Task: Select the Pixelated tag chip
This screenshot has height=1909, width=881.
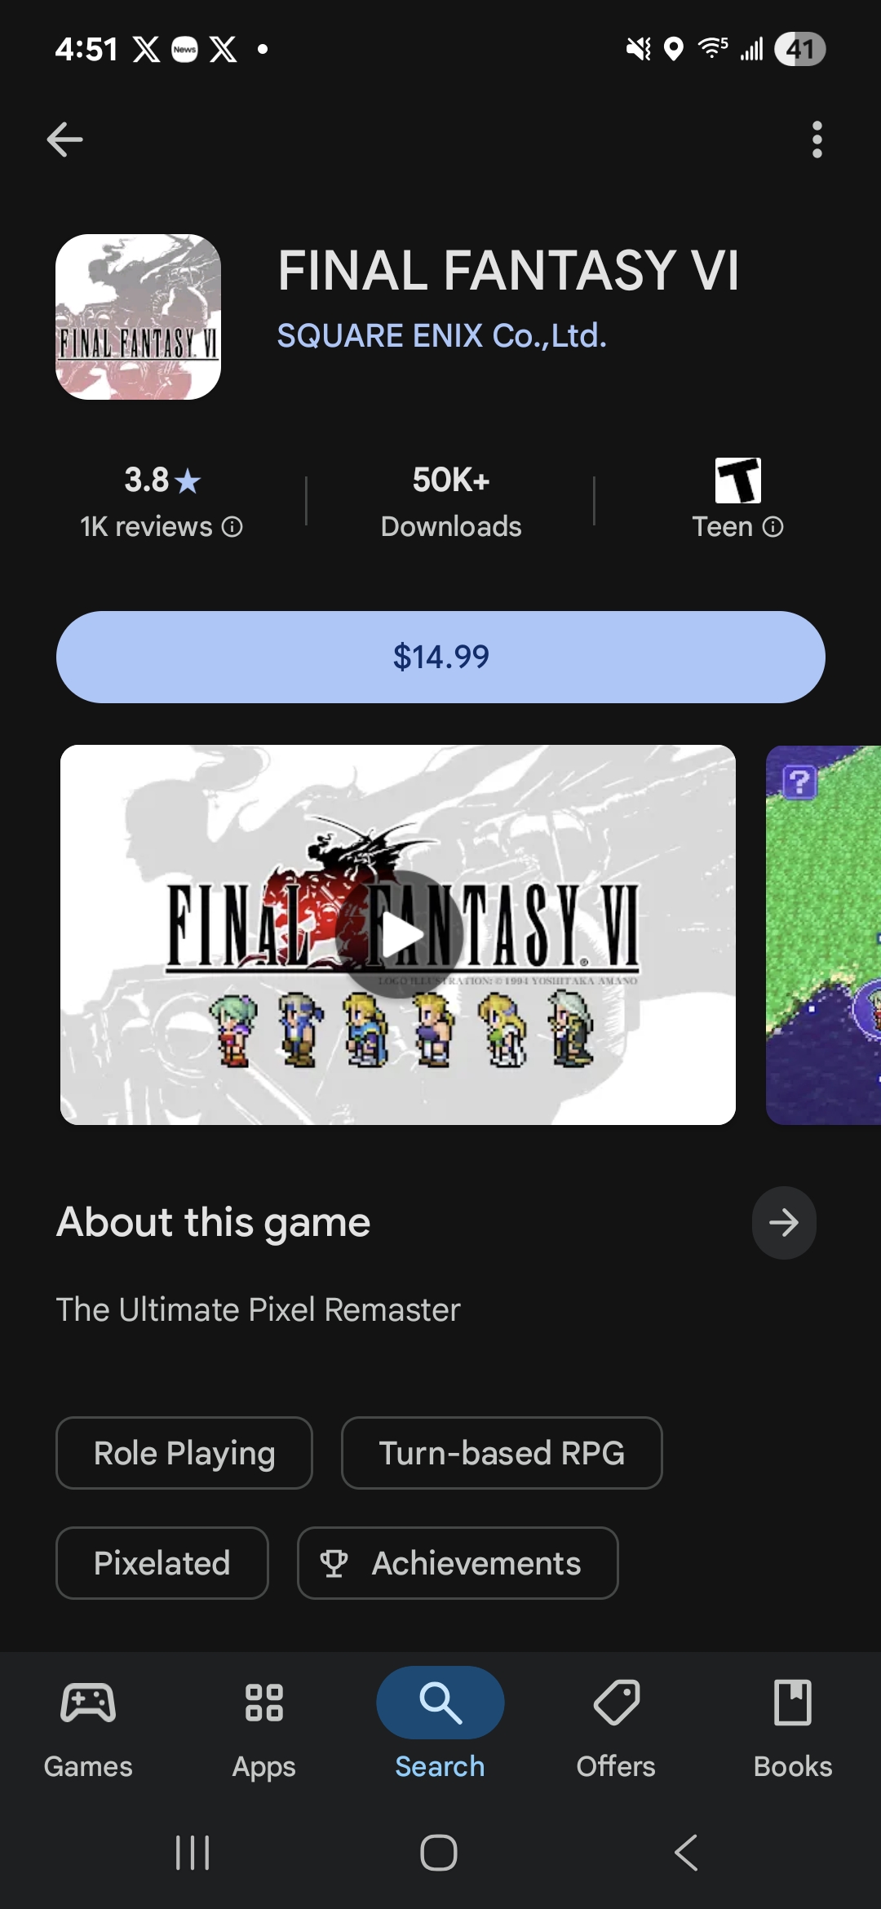Action: point(162,1563)
